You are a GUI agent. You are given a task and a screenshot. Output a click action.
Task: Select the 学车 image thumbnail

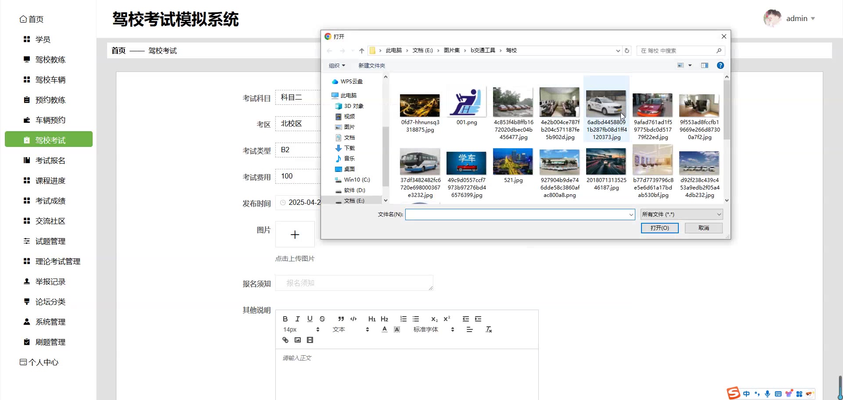coord(466,163)
